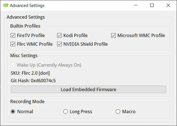This screenshot has height=126, width=177.
Task: Minimize the Advanced Settings window
Action: pos(136,5)
